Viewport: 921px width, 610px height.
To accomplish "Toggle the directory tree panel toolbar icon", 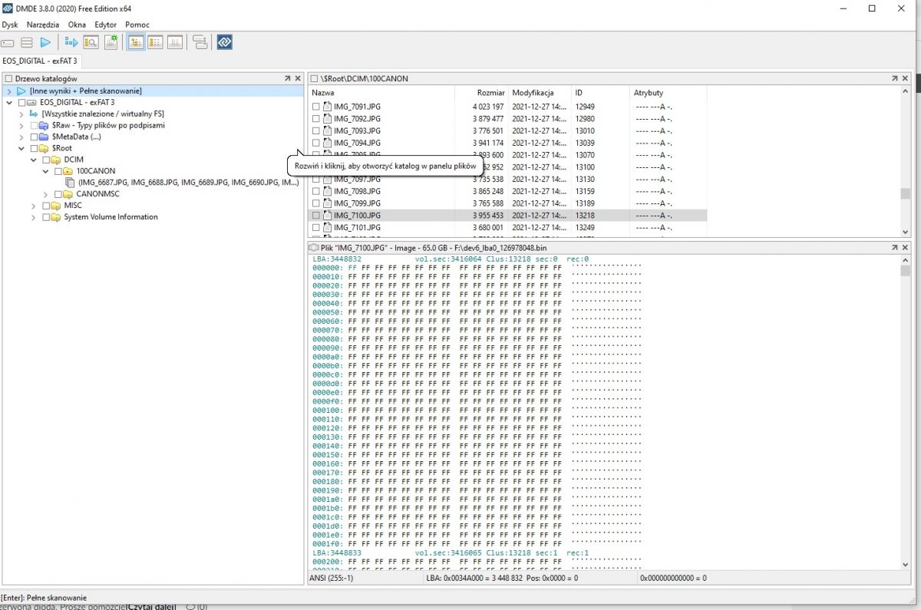I will click(136, 42).
